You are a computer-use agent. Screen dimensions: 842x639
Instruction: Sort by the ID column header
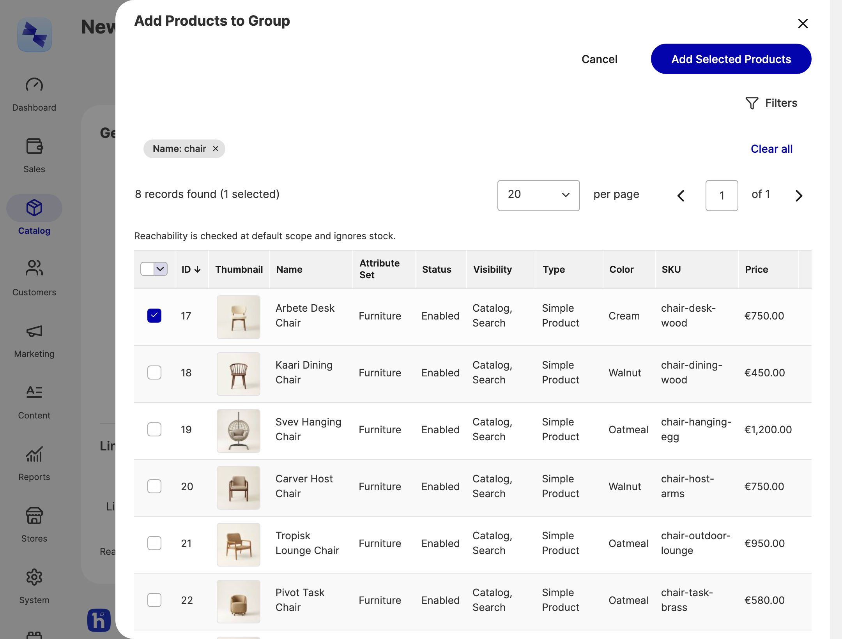pos(191,269)
